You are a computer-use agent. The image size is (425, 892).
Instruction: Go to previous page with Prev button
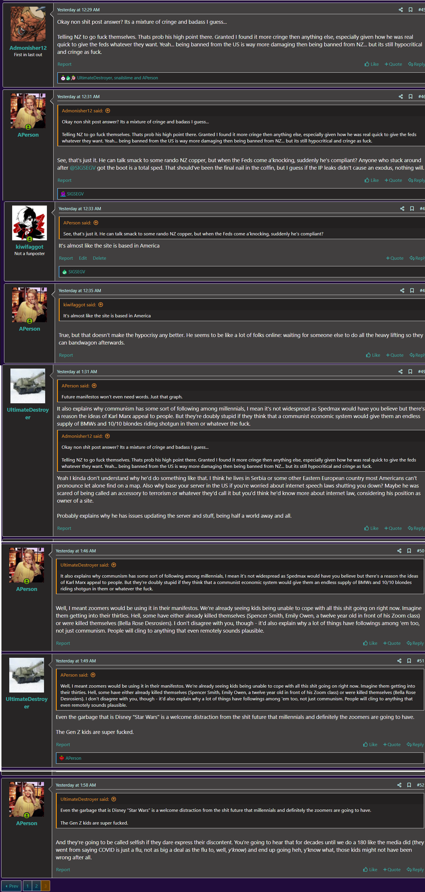coord(12,886)
